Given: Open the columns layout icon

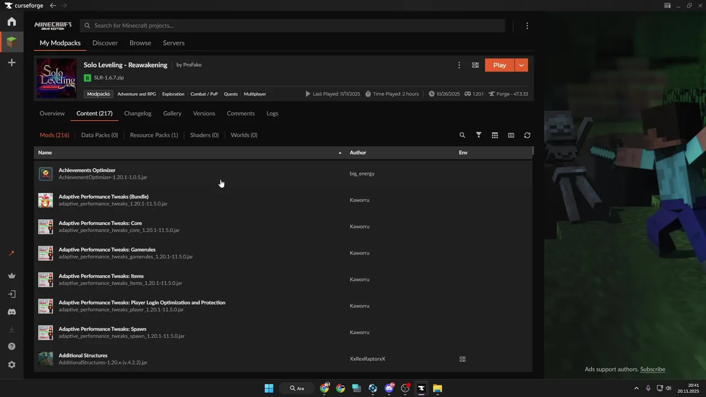Looking at the screenshot, I should coord(511,135).
